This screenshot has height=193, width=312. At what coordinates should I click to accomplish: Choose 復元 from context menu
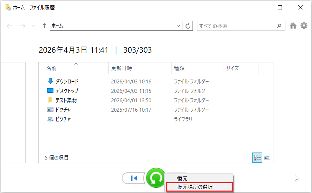[x=199, y=178]
